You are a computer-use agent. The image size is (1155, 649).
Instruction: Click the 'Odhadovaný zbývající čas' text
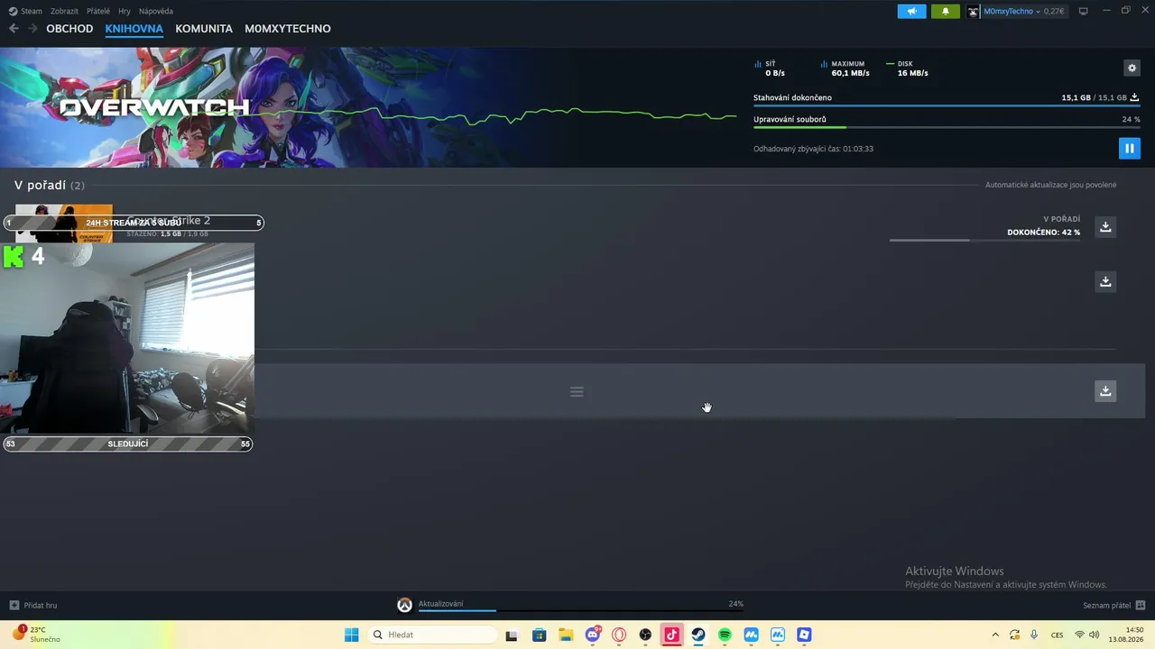pos(813,149)
